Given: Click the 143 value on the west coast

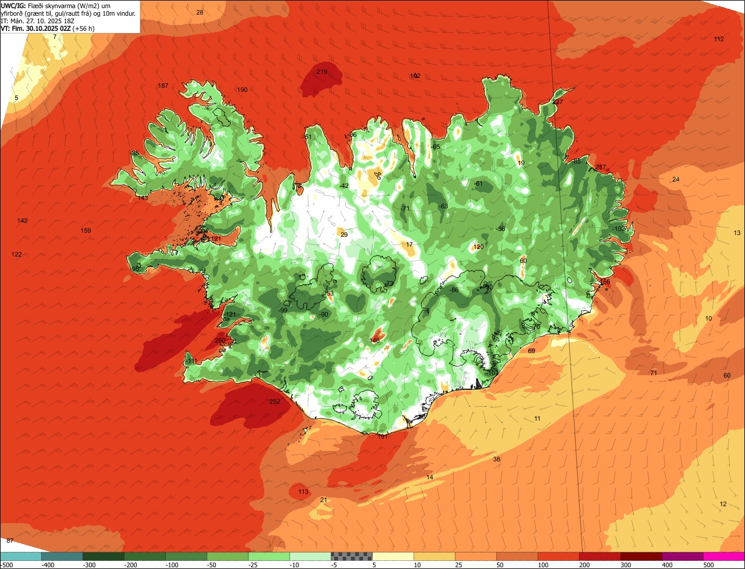Looking at the screenshot, I should 143,198.
